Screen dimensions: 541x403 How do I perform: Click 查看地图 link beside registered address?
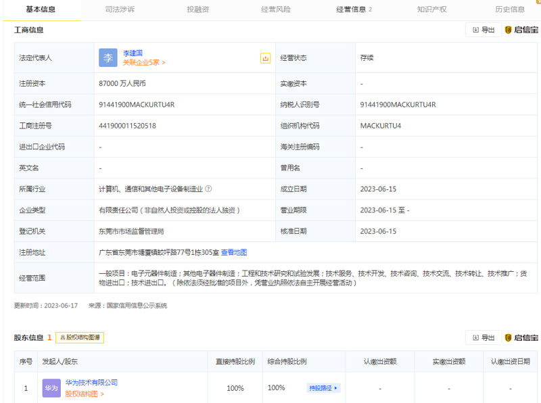[x=234, y=252]
